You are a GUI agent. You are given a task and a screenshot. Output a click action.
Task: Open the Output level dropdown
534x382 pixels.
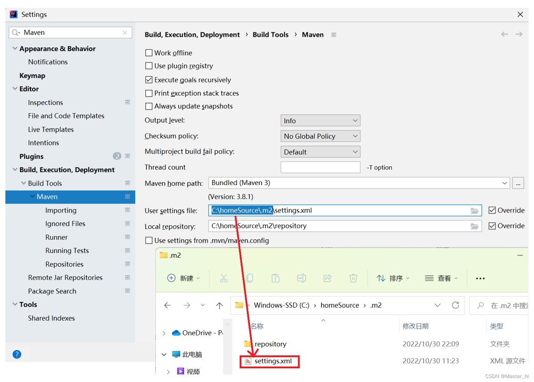click(x=320, y=121)
